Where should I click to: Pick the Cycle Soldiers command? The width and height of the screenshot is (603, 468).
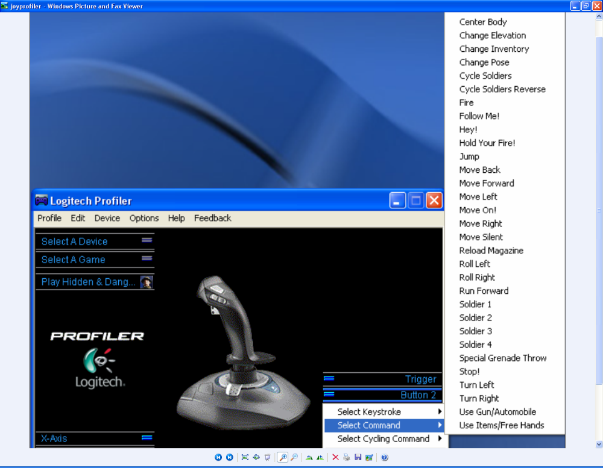pyautogui.click(x=505, y=76)
